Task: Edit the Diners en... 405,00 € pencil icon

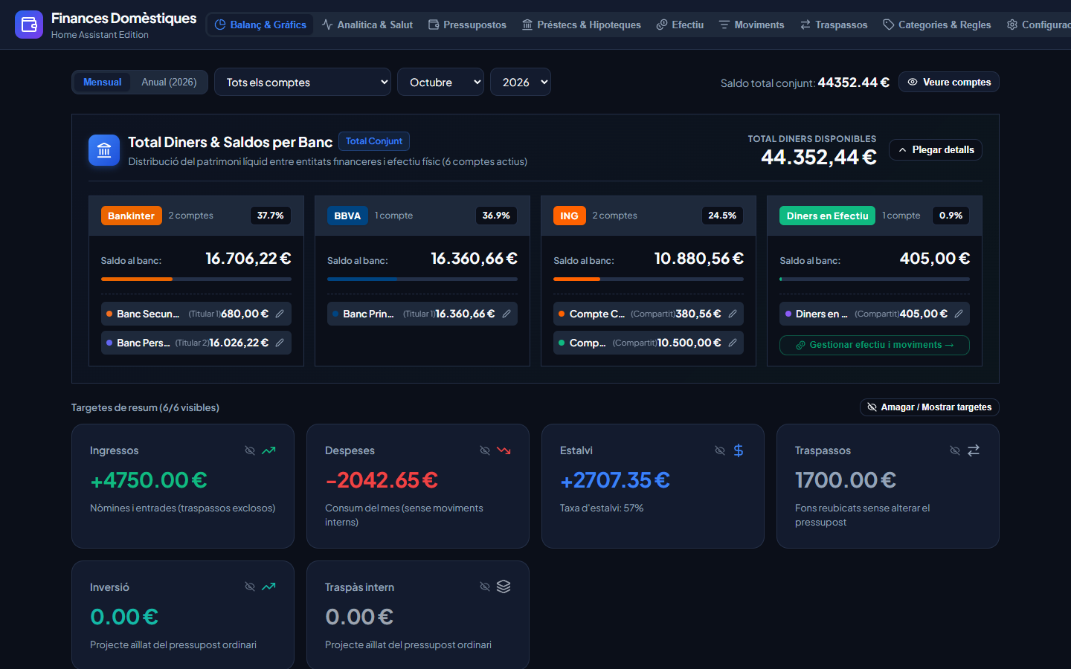Action: pos(959,314)
